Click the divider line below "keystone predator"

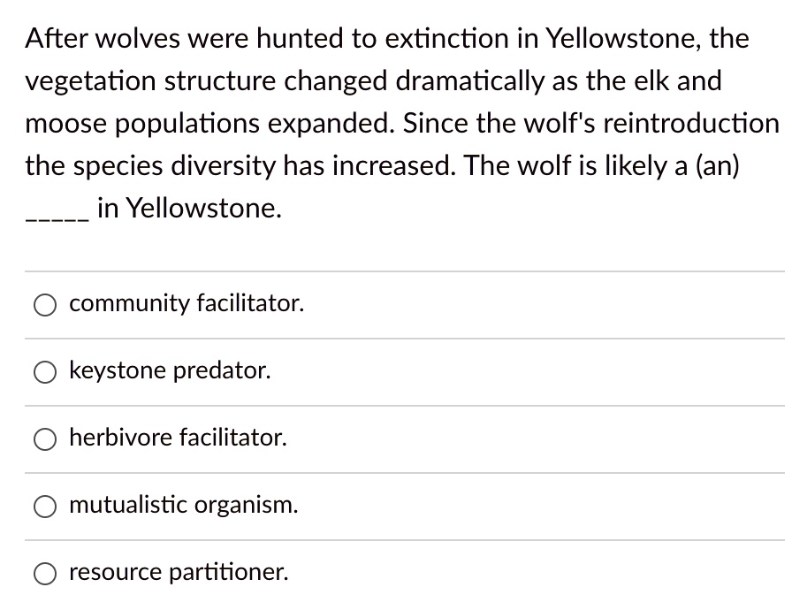tap(396, 405)
